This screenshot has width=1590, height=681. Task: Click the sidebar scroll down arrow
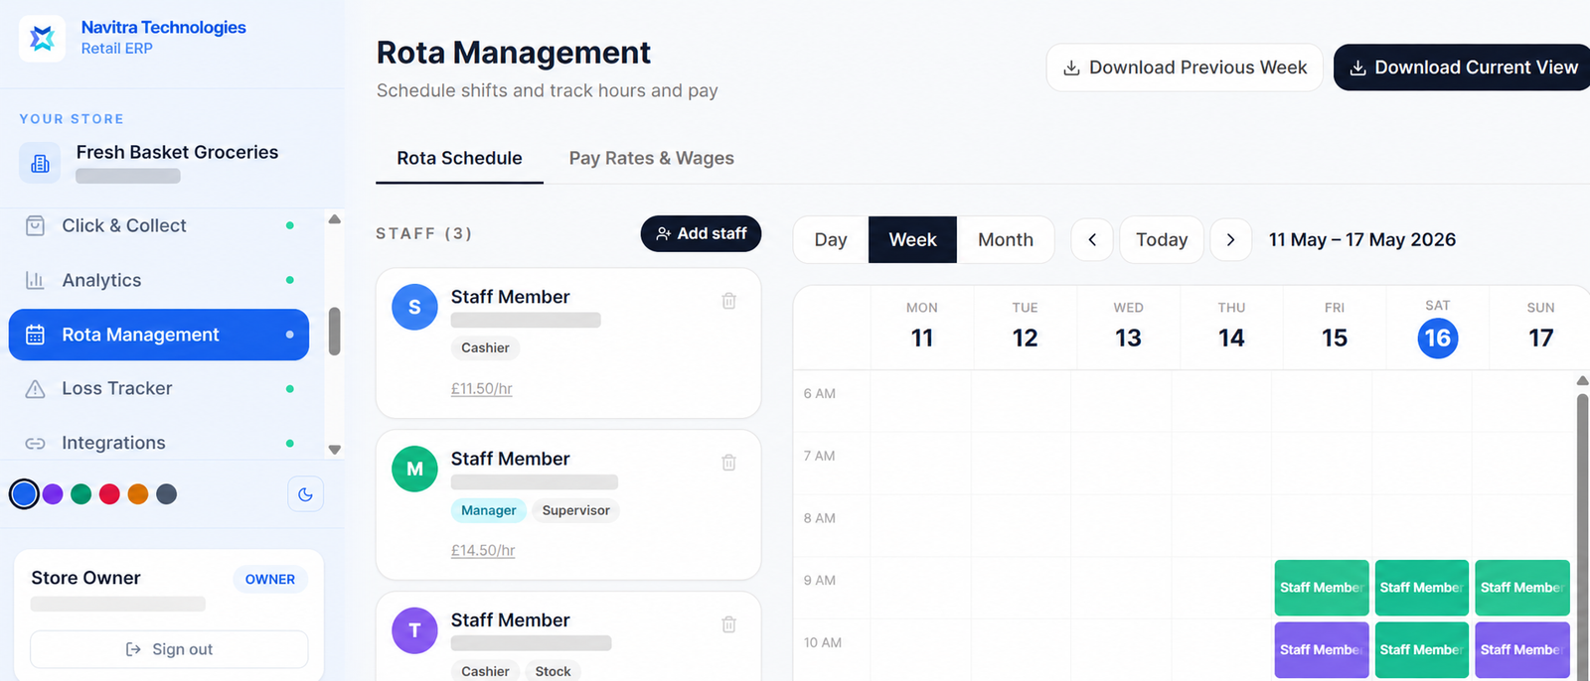335,450
